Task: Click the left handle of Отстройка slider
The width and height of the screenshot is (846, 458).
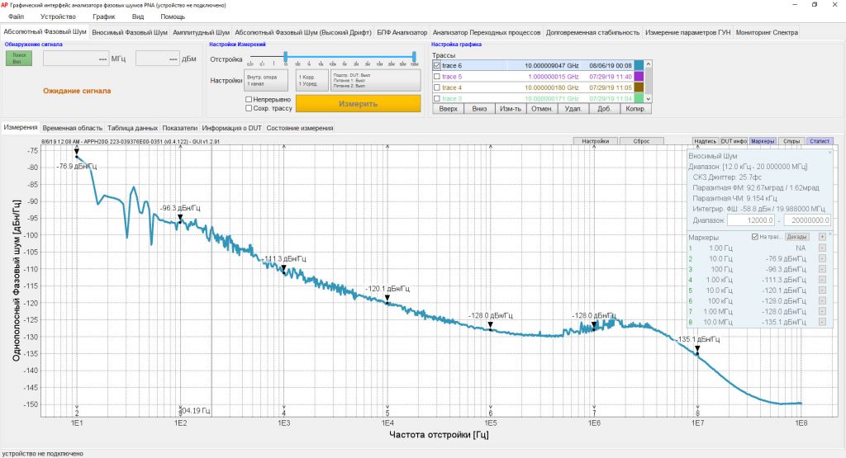Action: coord(285,56)
